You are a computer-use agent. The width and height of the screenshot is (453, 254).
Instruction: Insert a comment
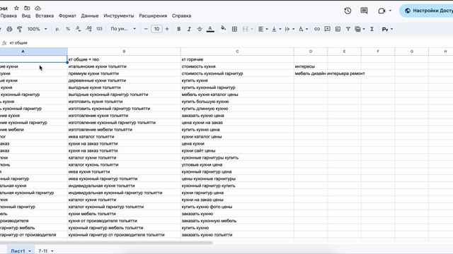click(327, 29)
